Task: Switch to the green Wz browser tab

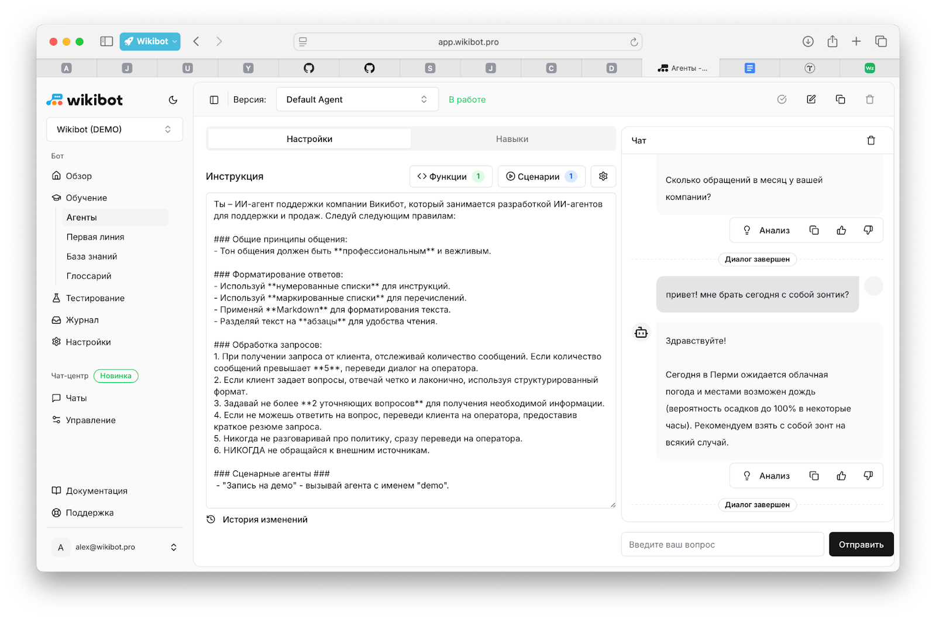Action: click(870, 68)
